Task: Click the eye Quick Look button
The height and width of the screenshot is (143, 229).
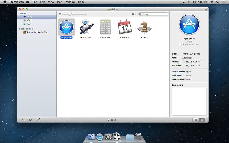Action: coord(30,120)
